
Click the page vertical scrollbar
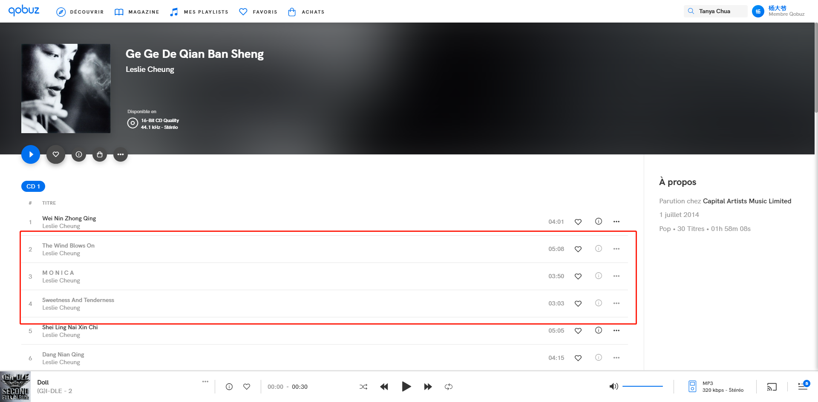[816, 68]
